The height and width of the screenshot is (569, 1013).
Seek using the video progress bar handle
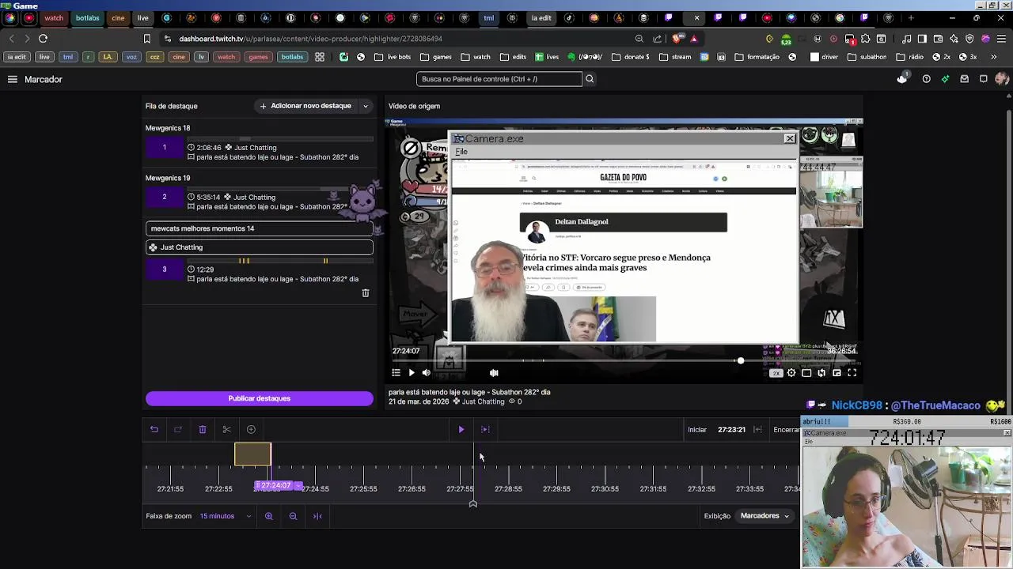(x=741, y=361)
